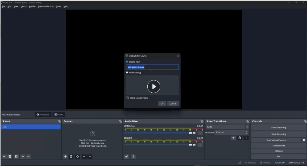Increase transition duration with up stepper
The height and width of the screenshot is (166, 307).
pos(247,131)
